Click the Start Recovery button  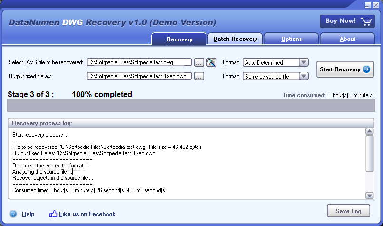(x=345, y=69)
